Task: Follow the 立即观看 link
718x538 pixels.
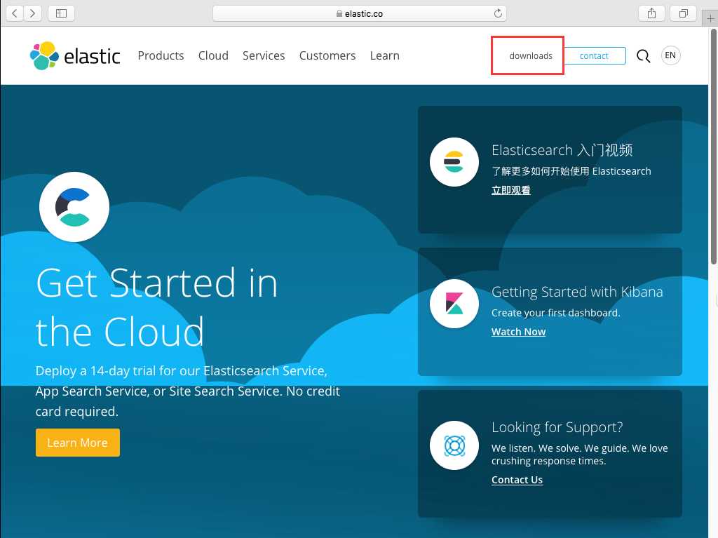Action: click(x=511, y=190)
